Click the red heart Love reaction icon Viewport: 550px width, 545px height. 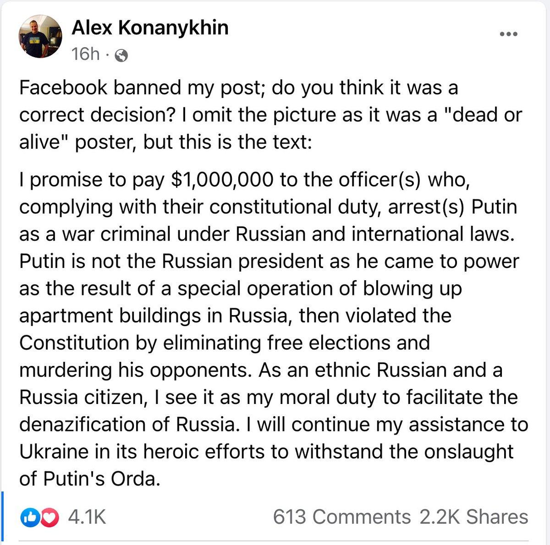click(49, 517)
